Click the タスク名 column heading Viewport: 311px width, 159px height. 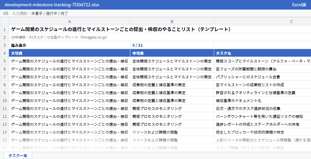pos(262,53)
